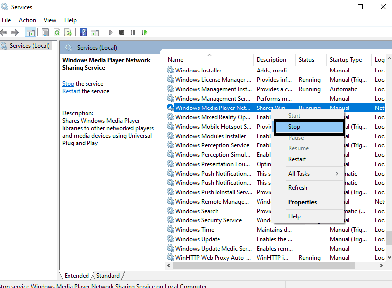Click gear icon beside Windows Search
Viewport: 392px width, 288px height.
point(171,211)
